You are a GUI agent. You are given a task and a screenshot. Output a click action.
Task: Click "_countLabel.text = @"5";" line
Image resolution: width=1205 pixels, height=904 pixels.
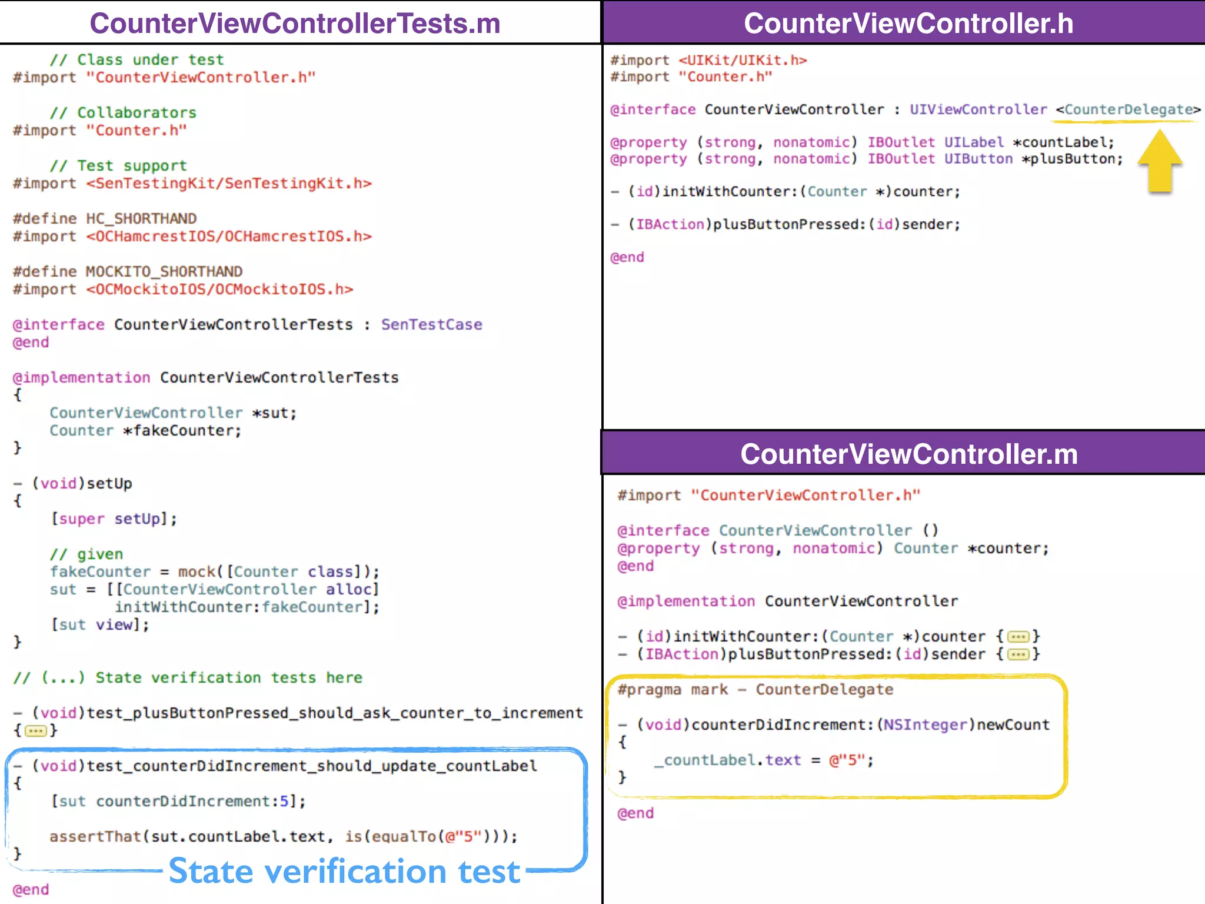(x=764, y=760)
